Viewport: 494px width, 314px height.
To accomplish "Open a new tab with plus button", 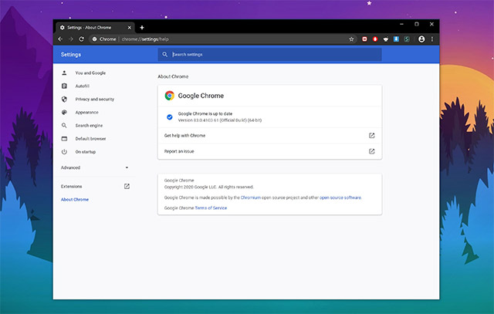I will click(142, 27).
